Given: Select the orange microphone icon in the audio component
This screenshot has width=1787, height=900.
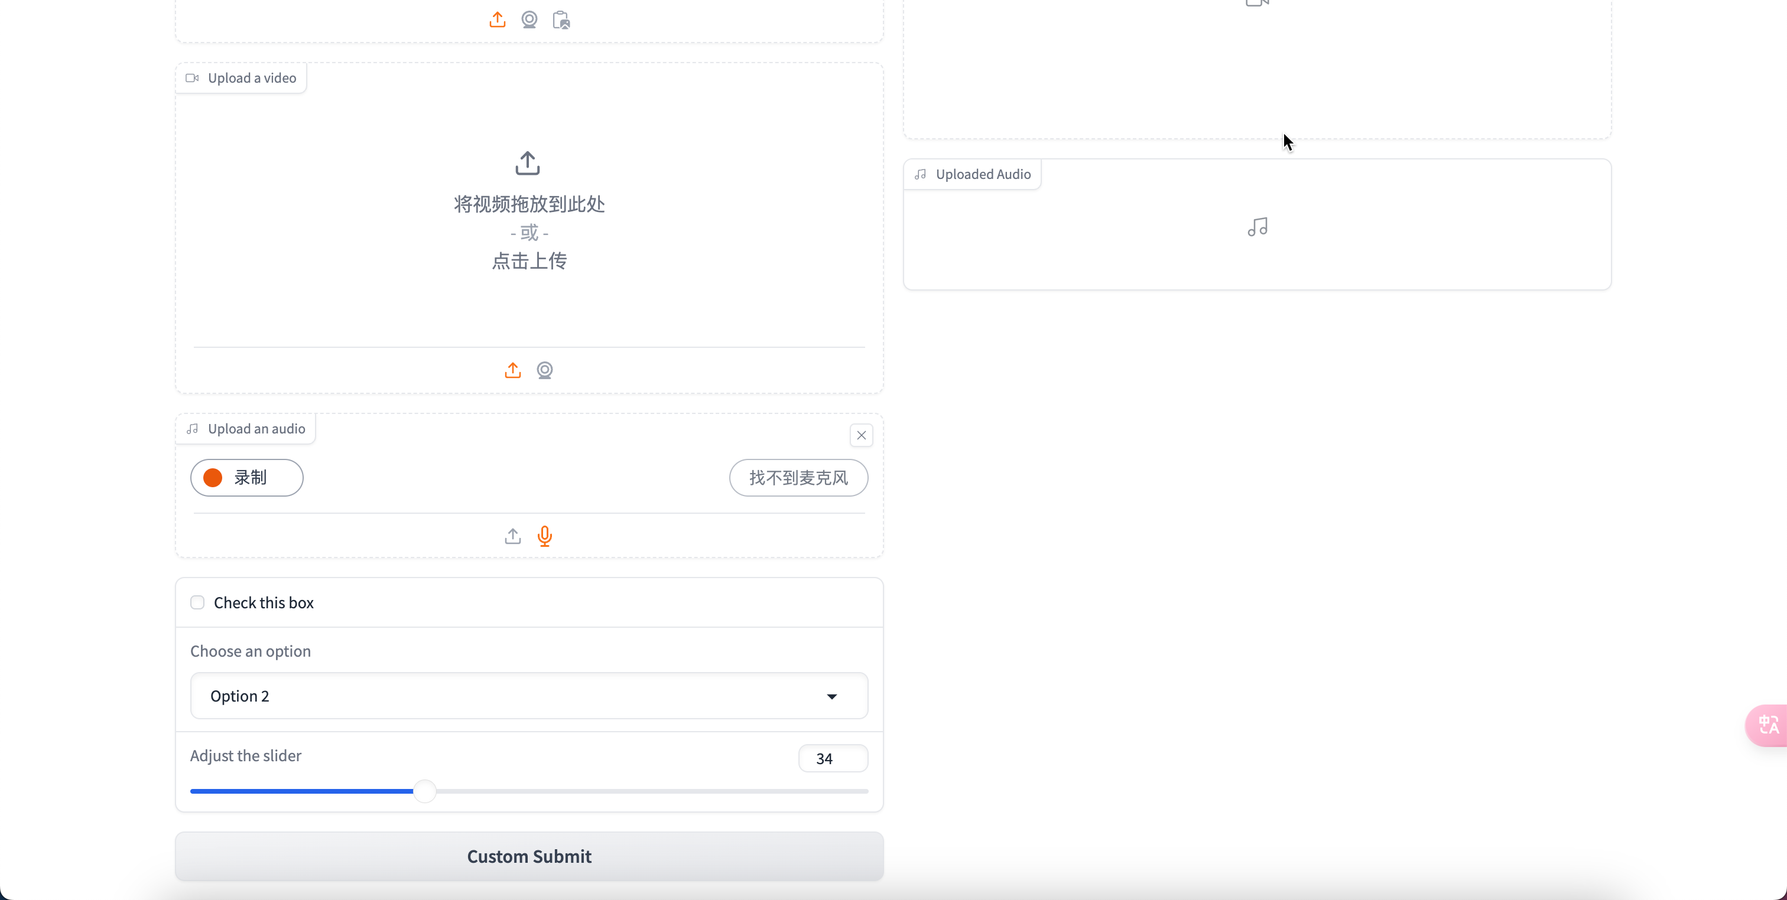Looking at the screenshot, I should (x=545, y=536).
